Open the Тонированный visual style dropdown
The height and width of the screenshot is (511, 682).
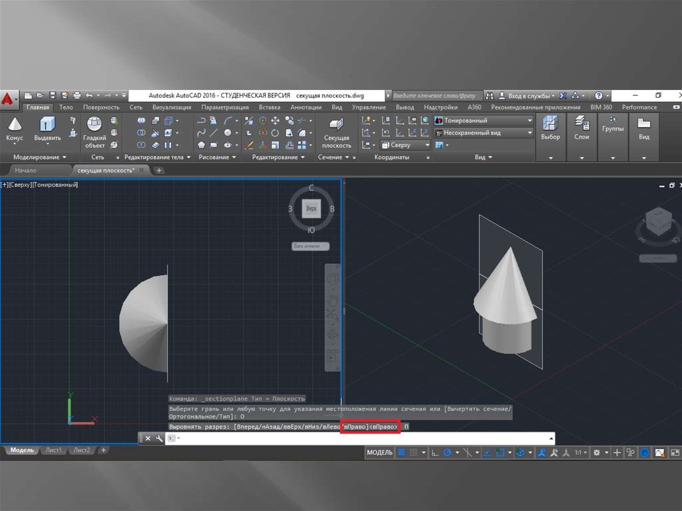(x=484, y=121)
